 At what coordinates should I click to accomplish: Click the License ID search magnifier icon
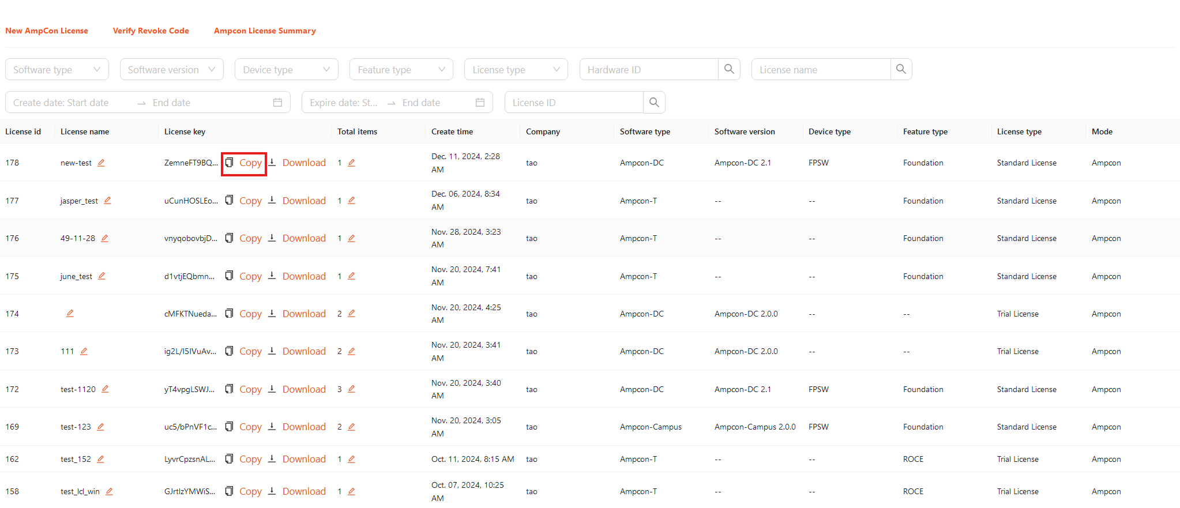pyautogui.click(x=654, y=102)
